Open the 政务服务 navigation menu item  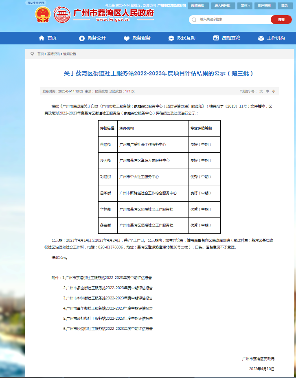tap(142, 38)
